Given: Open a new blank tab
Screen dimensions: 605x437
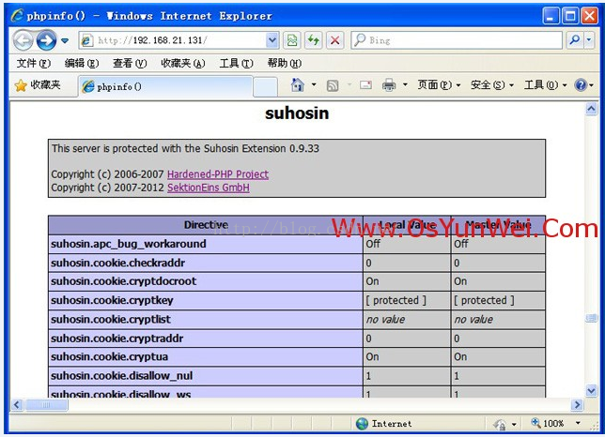Looking at the screenshot, I should point(266,87).
